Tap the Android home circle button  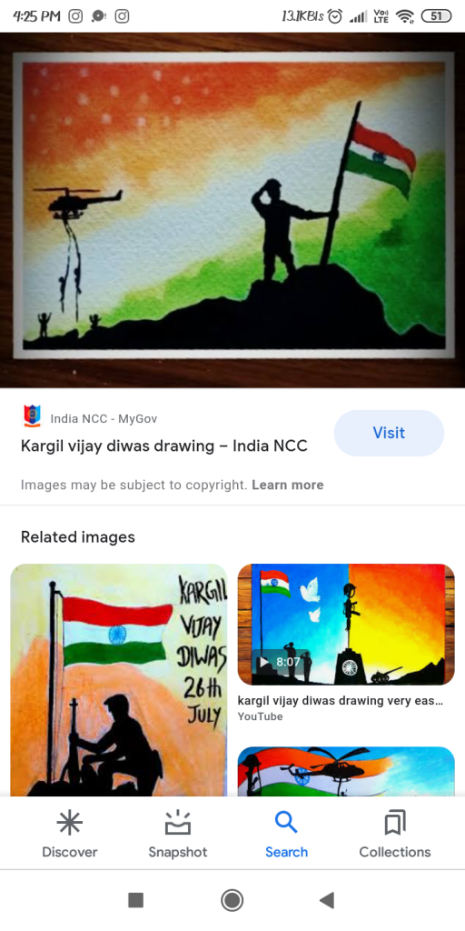232,900
